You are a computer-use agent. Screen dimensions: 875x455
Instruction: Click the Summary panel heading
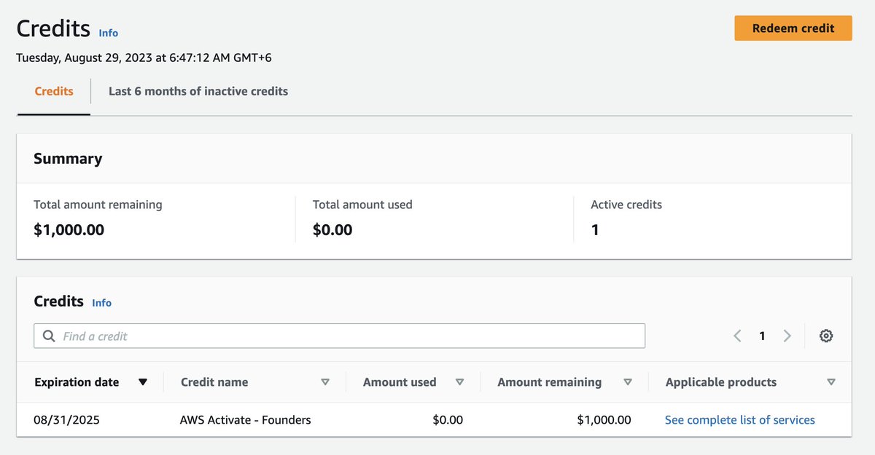(68, 159)
